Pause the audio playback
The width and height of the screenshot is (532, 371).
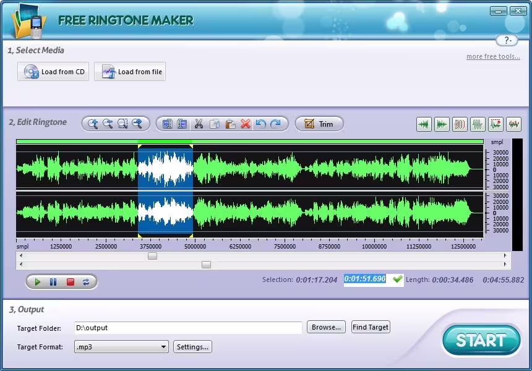click(x=53, y=282)
